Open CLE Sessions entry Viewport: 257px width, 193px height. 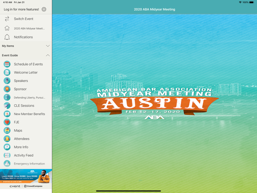(26, 106)
